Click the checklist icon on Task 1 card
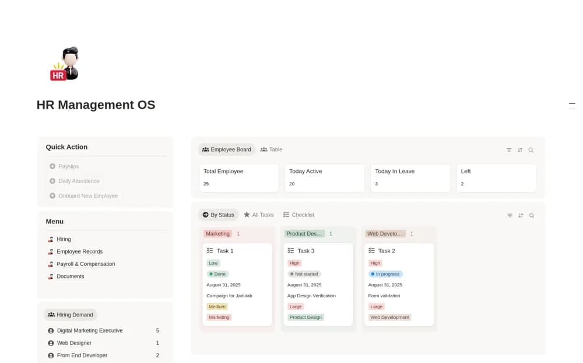Viewport: 583px width, 363px height. [210, 251]
